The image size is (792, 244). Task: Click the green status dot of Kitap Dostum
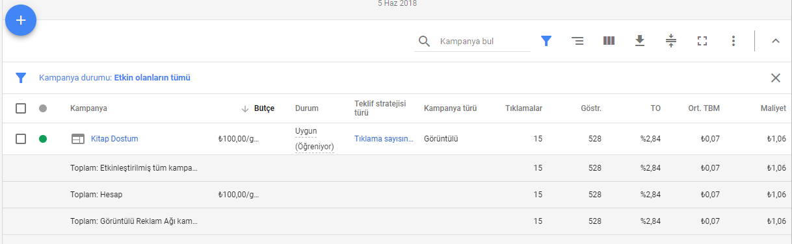point(43,139)
